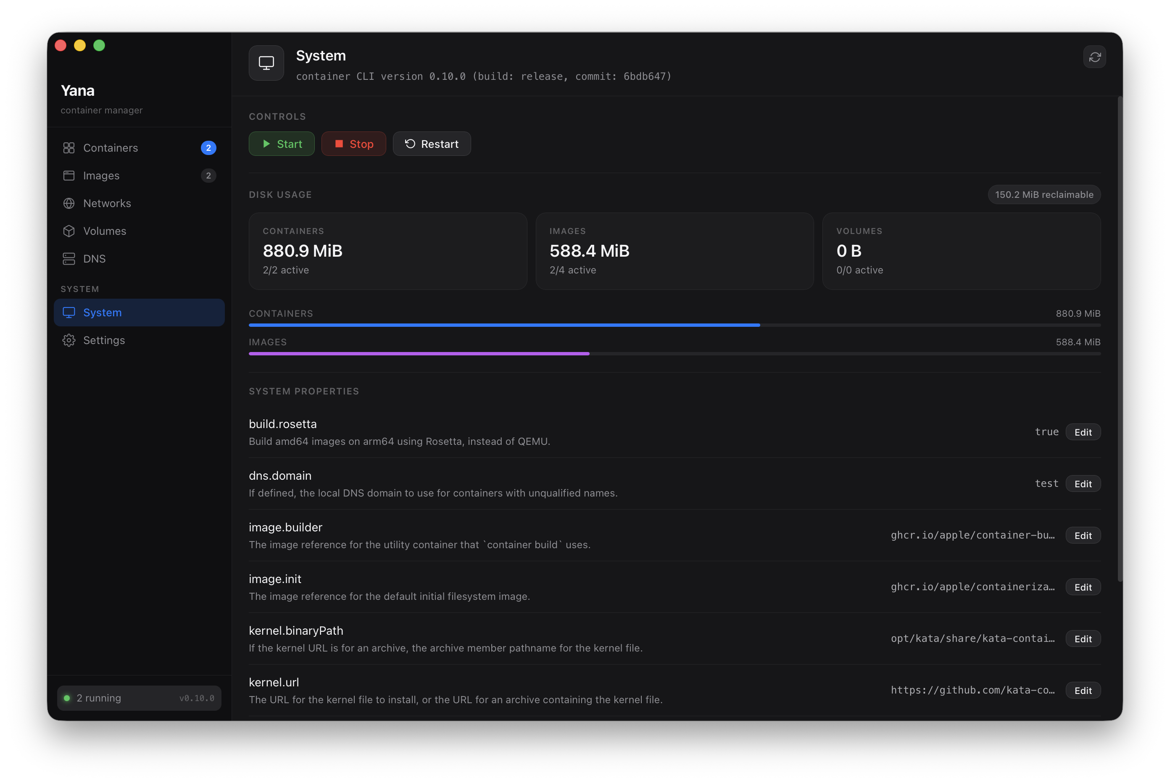Click the 150.2 MiB reclaimable badge

click(1044, 194)
